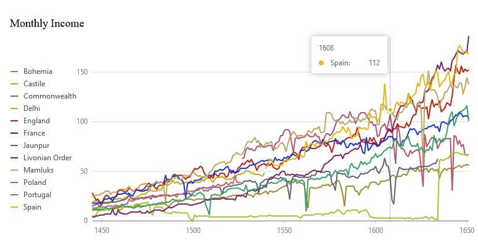Image resolution: width=478 pixels, height=249 pixels.
Task: Click the Portugal legend color line marker
Action: coord(15,195)
